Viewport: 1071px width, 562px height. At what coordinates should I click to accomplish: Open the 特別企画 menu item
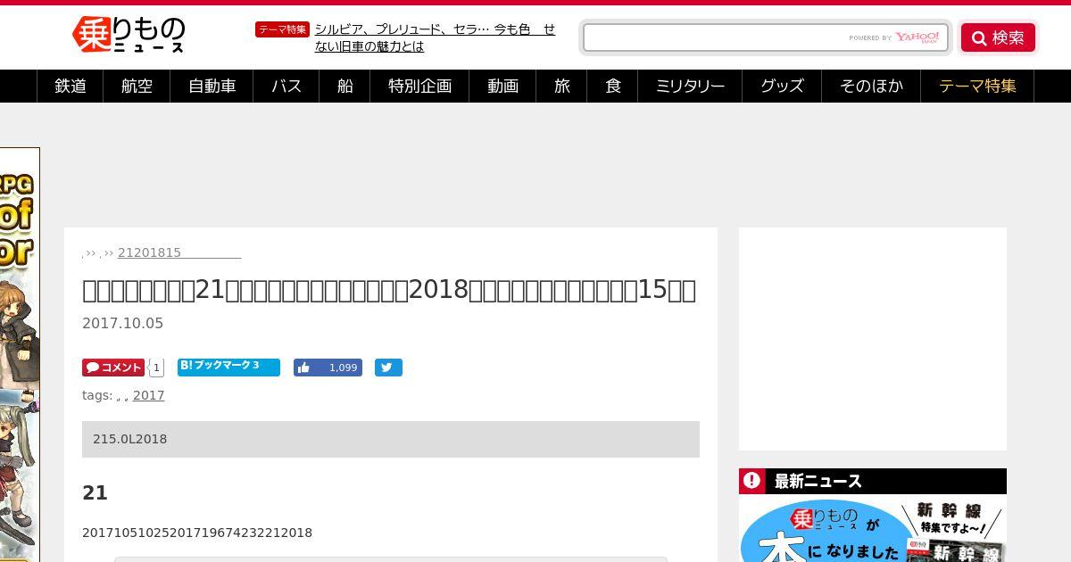coord(419,86)
